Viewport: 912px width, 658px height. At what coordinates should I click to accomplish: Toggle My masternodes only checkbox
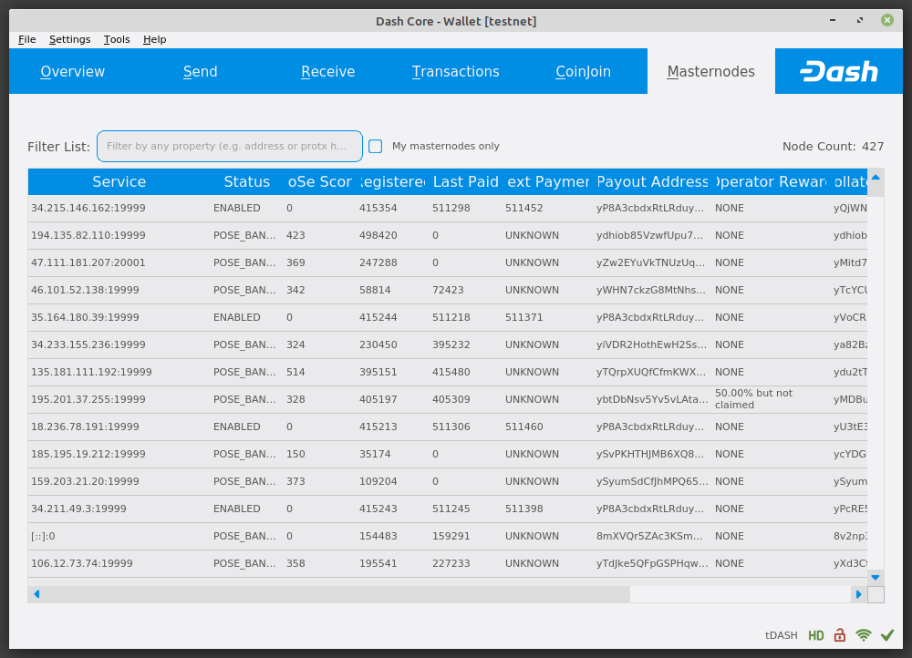click(x=376, y=147)
